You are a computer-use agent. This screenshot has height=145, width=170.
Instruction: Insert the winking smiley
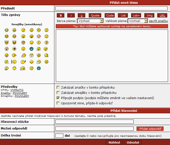click(32, 42)
